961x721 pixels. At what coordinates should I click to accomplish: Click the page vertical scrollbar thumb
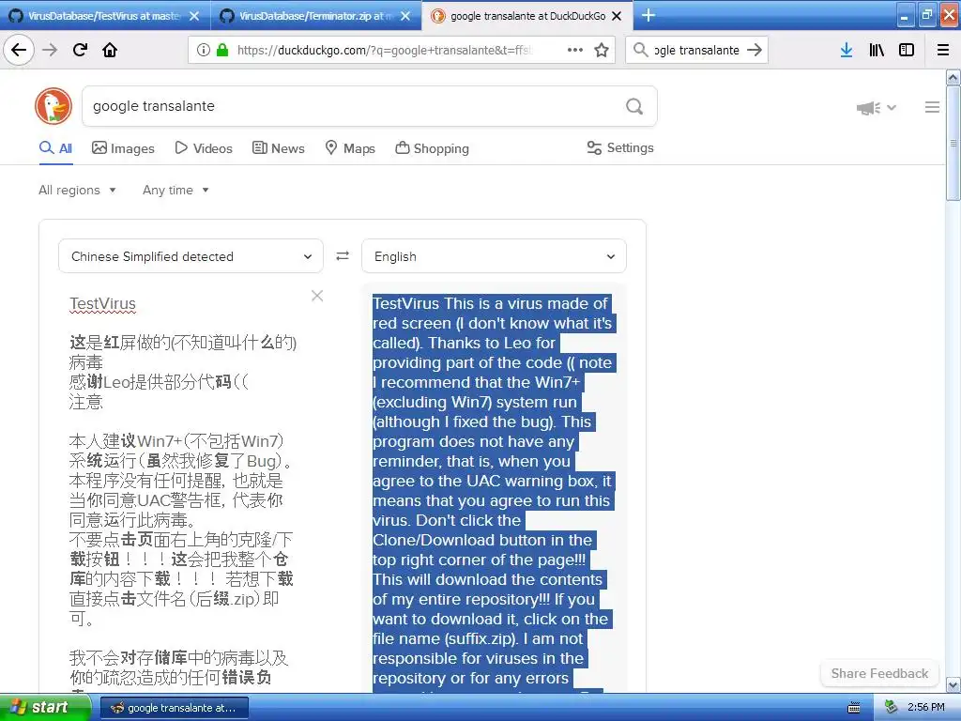coord(953,144)
